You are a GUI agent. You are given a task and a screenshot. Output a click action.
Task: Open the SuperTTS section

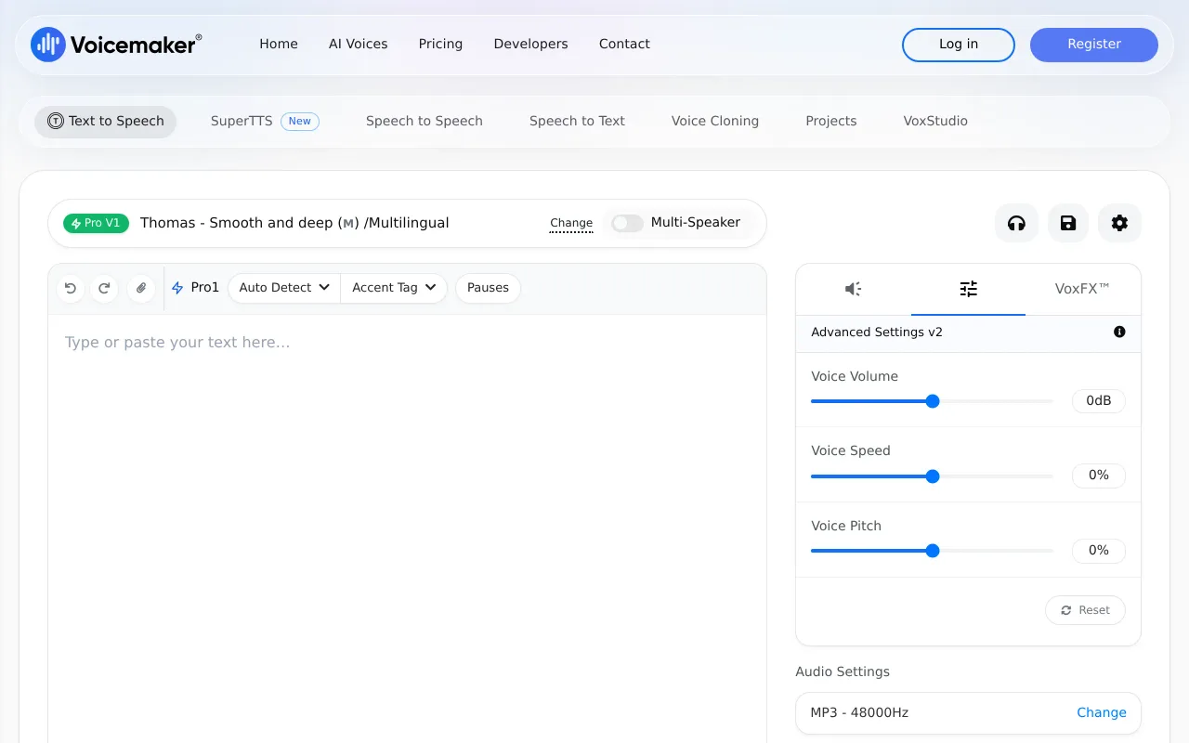tap(265, 122)
